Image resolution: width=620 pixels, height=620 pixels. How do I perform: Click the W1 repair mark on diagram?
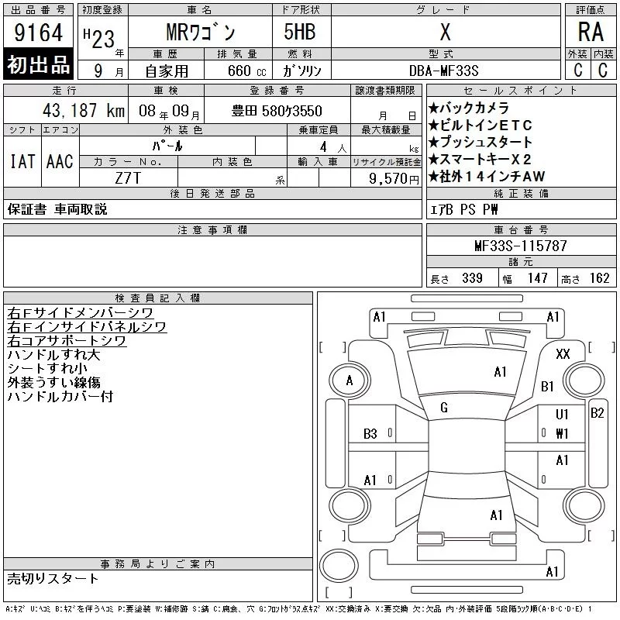[x=563, y=434]
